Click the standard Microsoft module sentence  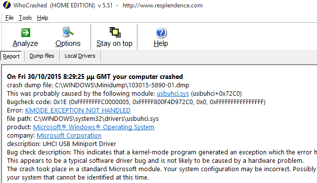coord(162,169)
